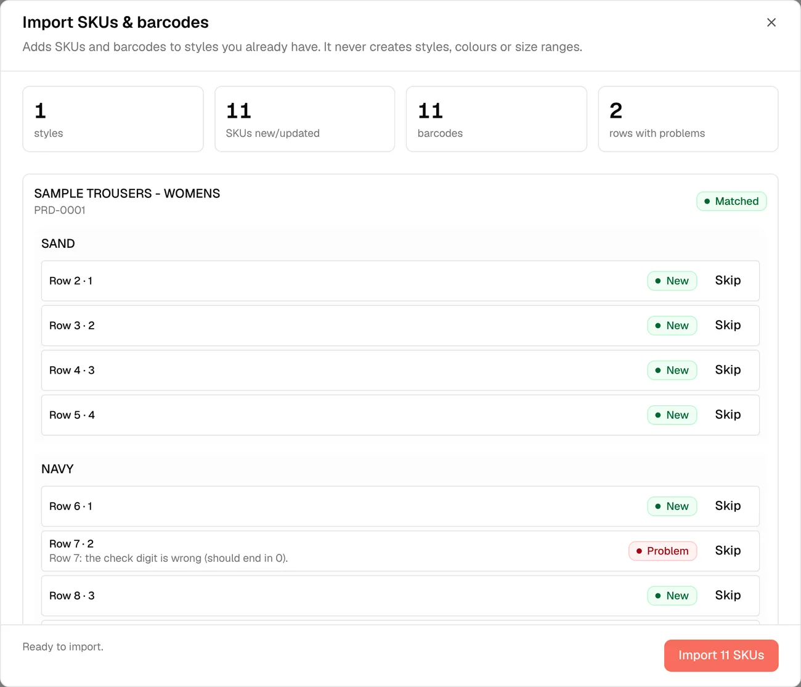Skip Row 3 · 2 in SAND

[728, 325]
